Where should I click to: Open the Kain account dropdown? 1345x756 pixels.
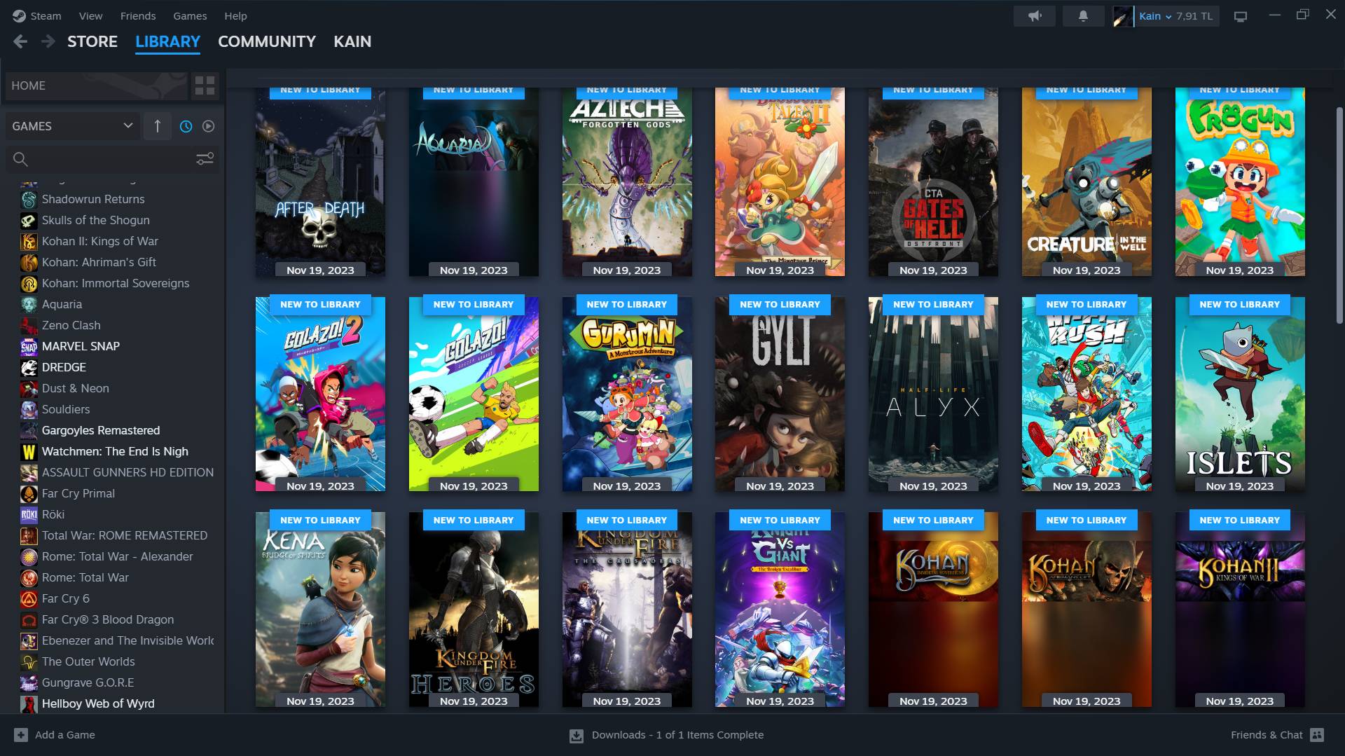(x=1154, y=16)
